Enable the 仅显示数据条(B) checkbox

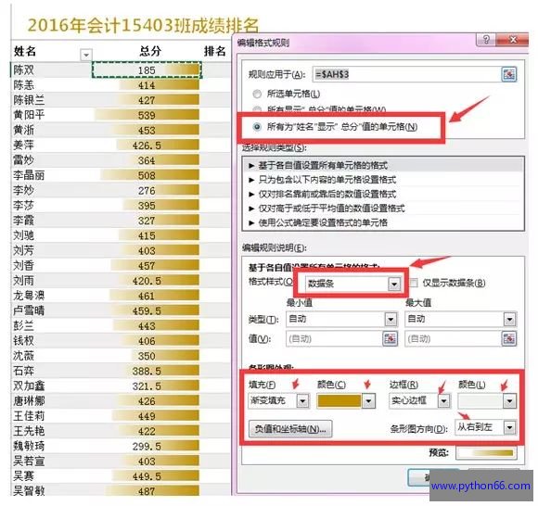[x=414, y=283]
